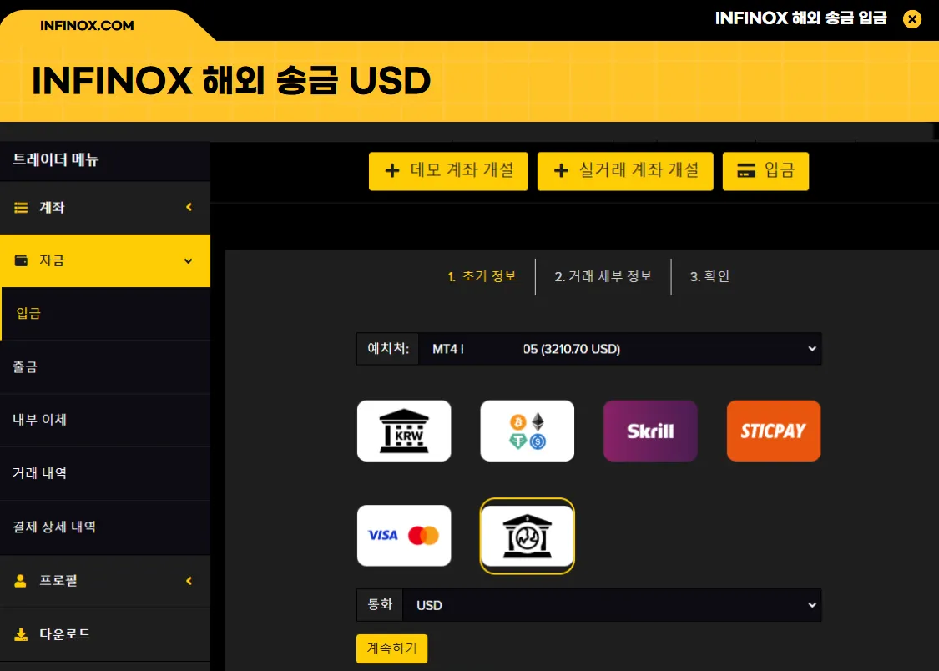The width and height of the screenshot is (939, 671).
Task: Choose the Visa Mastercard payment option
Action: [x=404, y=535]
